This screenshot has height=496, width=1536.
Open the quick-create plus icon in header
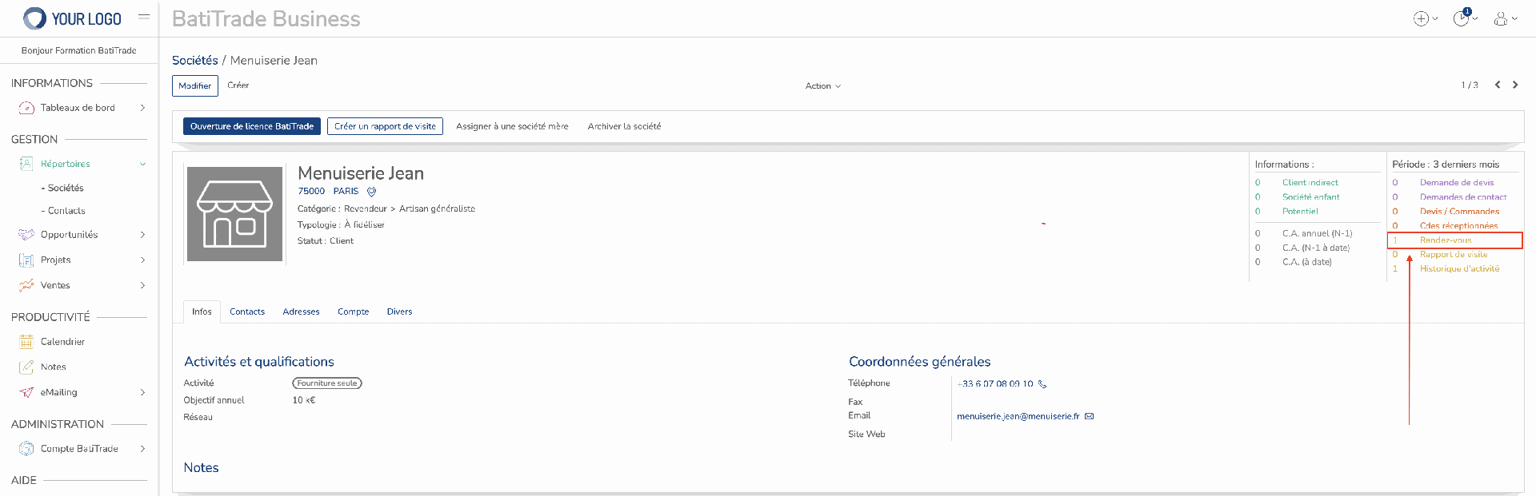coord(1422,18)
